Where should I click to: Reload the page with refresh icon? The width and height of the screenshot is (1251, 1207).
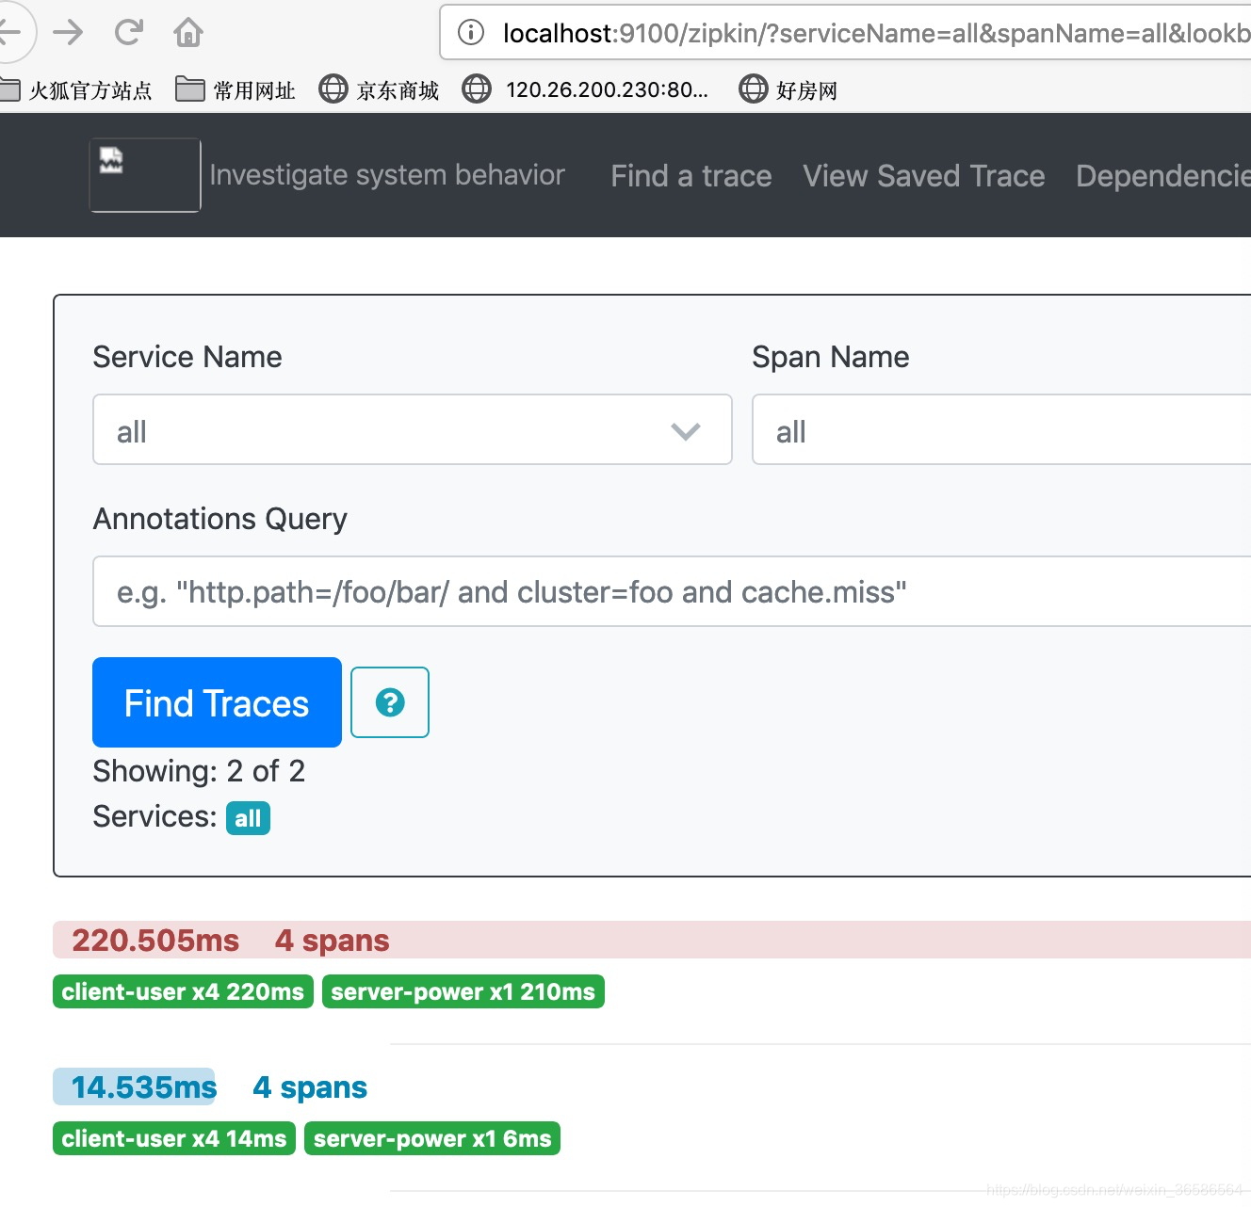pos(128,33)
